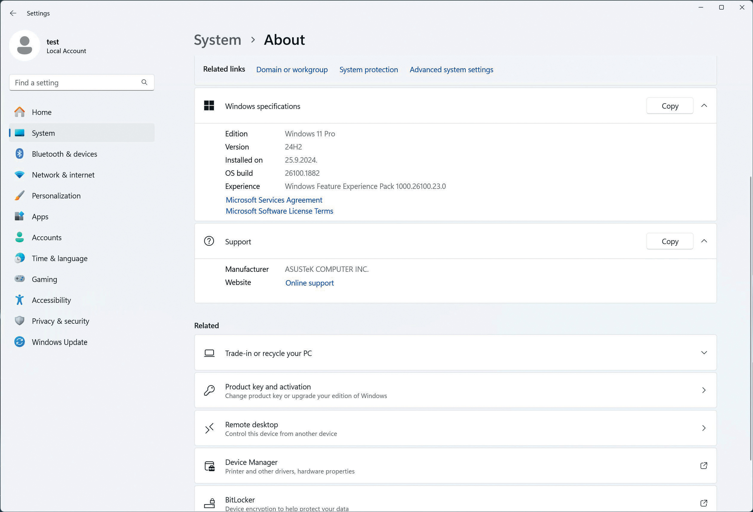Click the key icon for Product key
The height and width of the screenshot is (512, 753).
(209, 390)
